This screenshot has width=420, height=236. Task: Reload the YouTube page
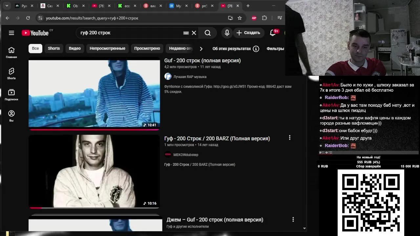[28, 18]
